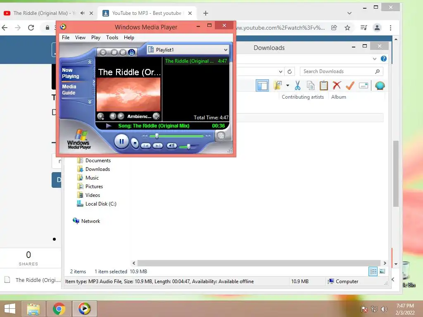Skip to previous track in Media Player
This screenshot has width=423, height=317.
point(146,146)
